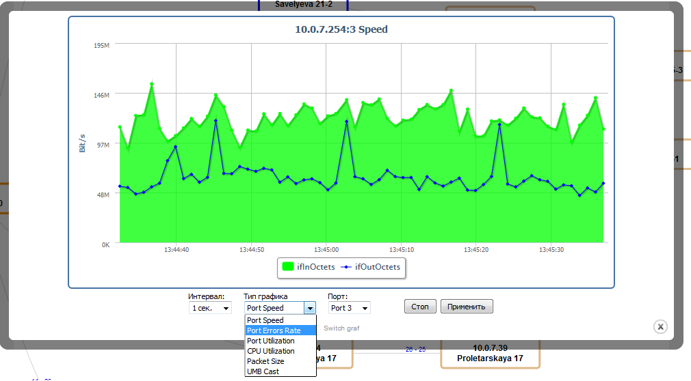
Task: Close the graph popup with the X icon
Action: point(660,327)
